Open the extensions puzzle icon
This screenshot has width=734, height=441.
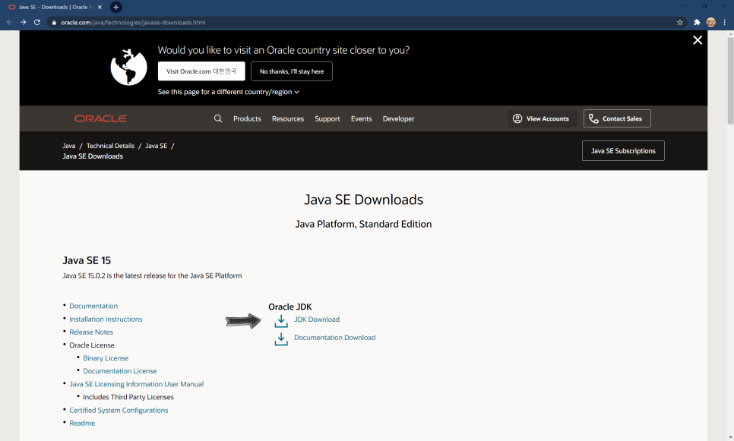tap(697, 22)
